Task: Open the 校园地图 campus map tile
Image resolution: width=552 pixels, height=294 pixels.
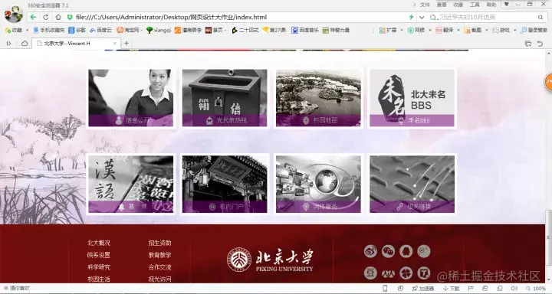Action: pyautogui.click(x=318, y=98)
